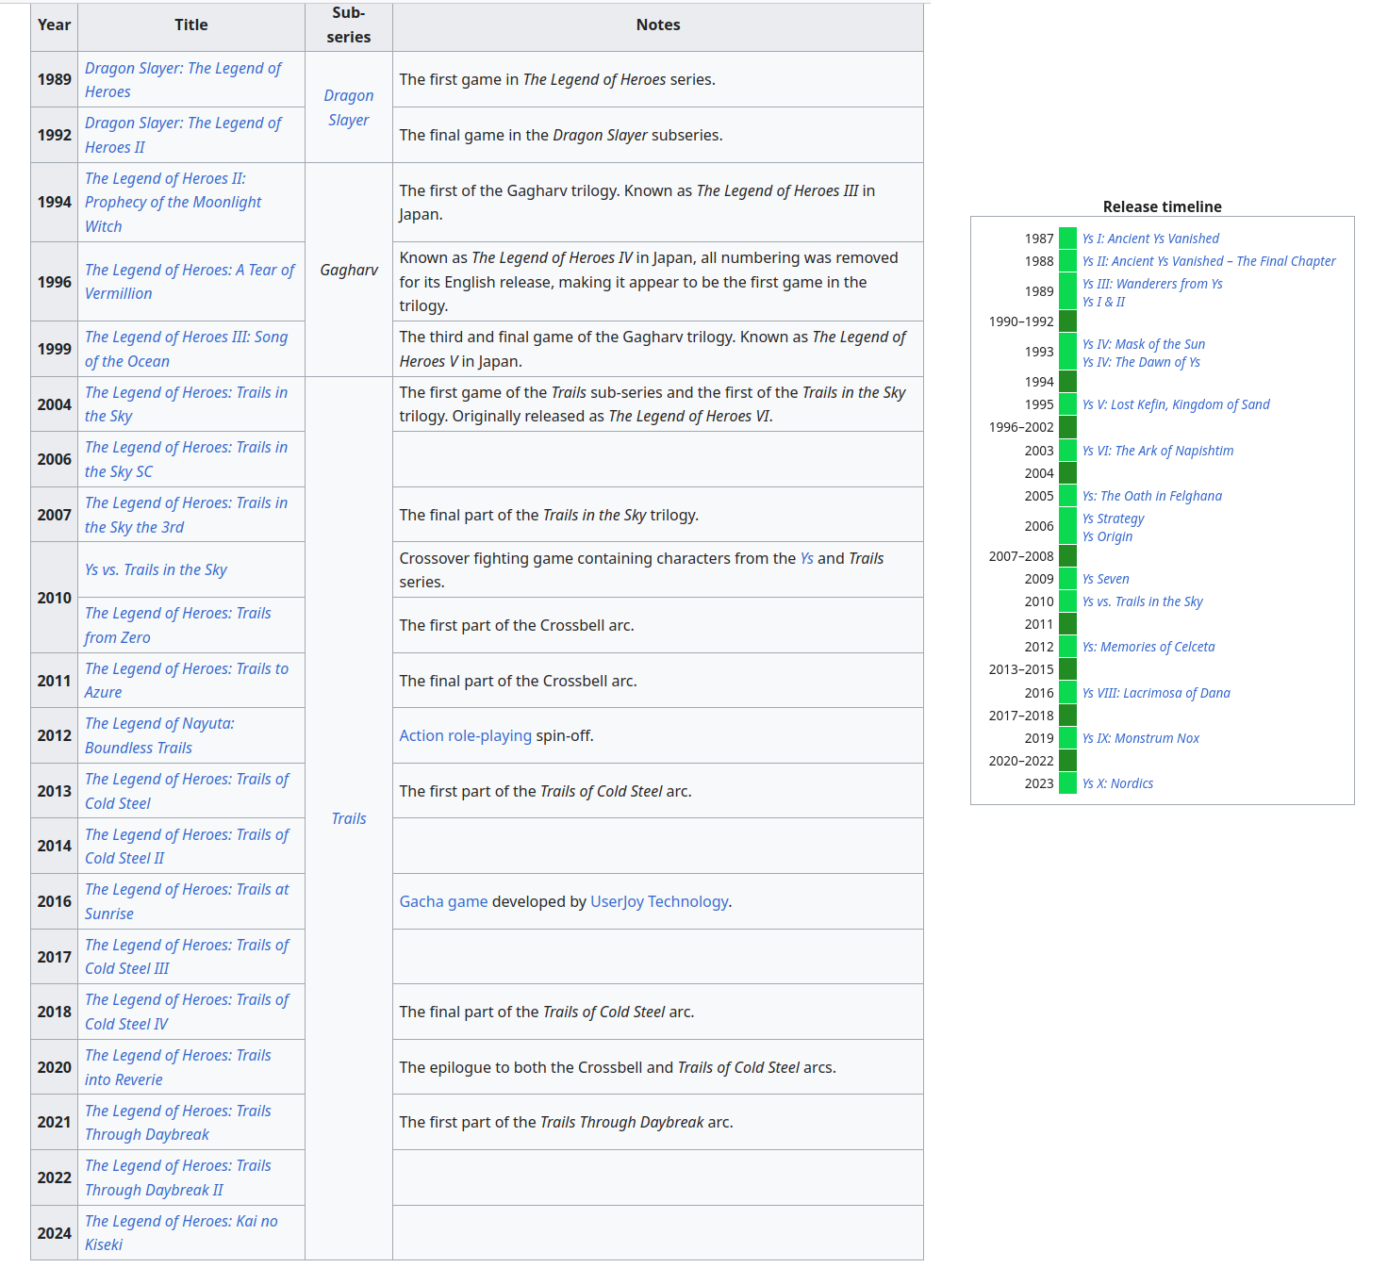Click the Title column header
The width and height of the screenshot is (1388, 1268).
[191, 25]
